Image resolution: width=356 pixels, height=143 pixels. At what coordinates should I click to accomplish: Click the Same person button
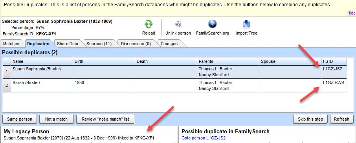click(x=20, y=119)
